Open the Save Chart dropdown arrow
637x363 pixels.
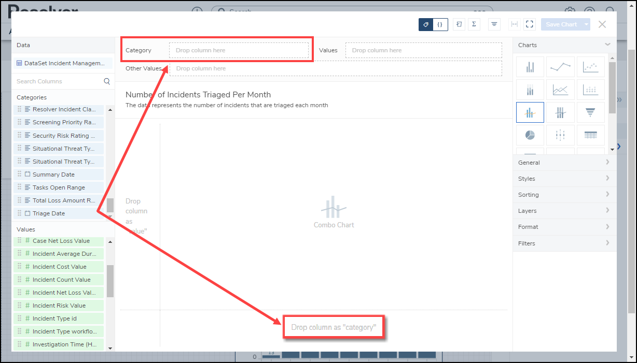click(586, 24)
